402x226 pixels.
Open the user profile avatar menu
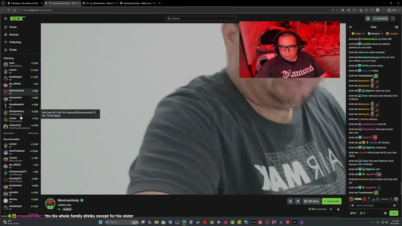[x=393, y=19]
